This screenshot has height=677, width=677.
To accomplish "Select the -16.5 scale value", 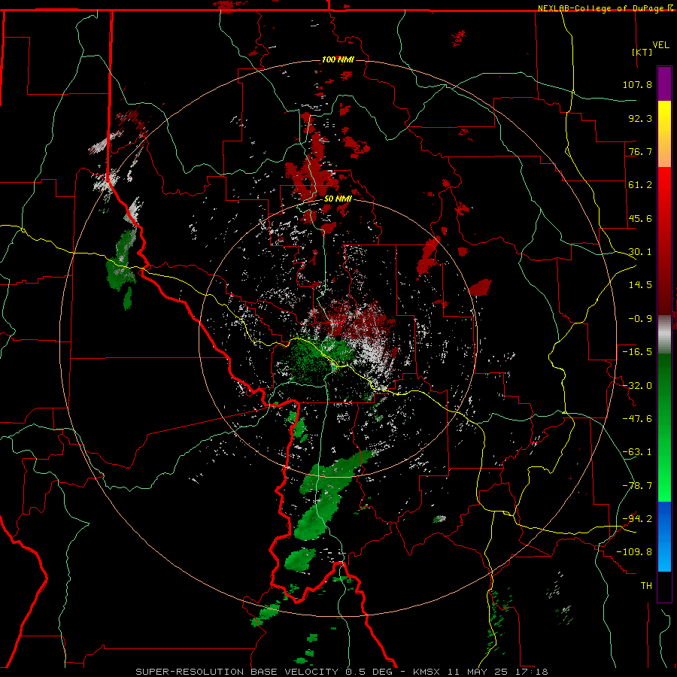I will coord(637,352).
